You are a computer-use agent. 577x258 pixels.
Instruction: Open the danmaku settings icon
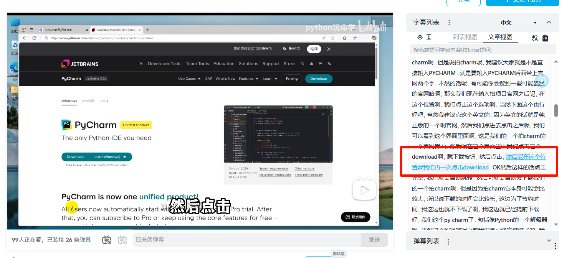(122, 240)
